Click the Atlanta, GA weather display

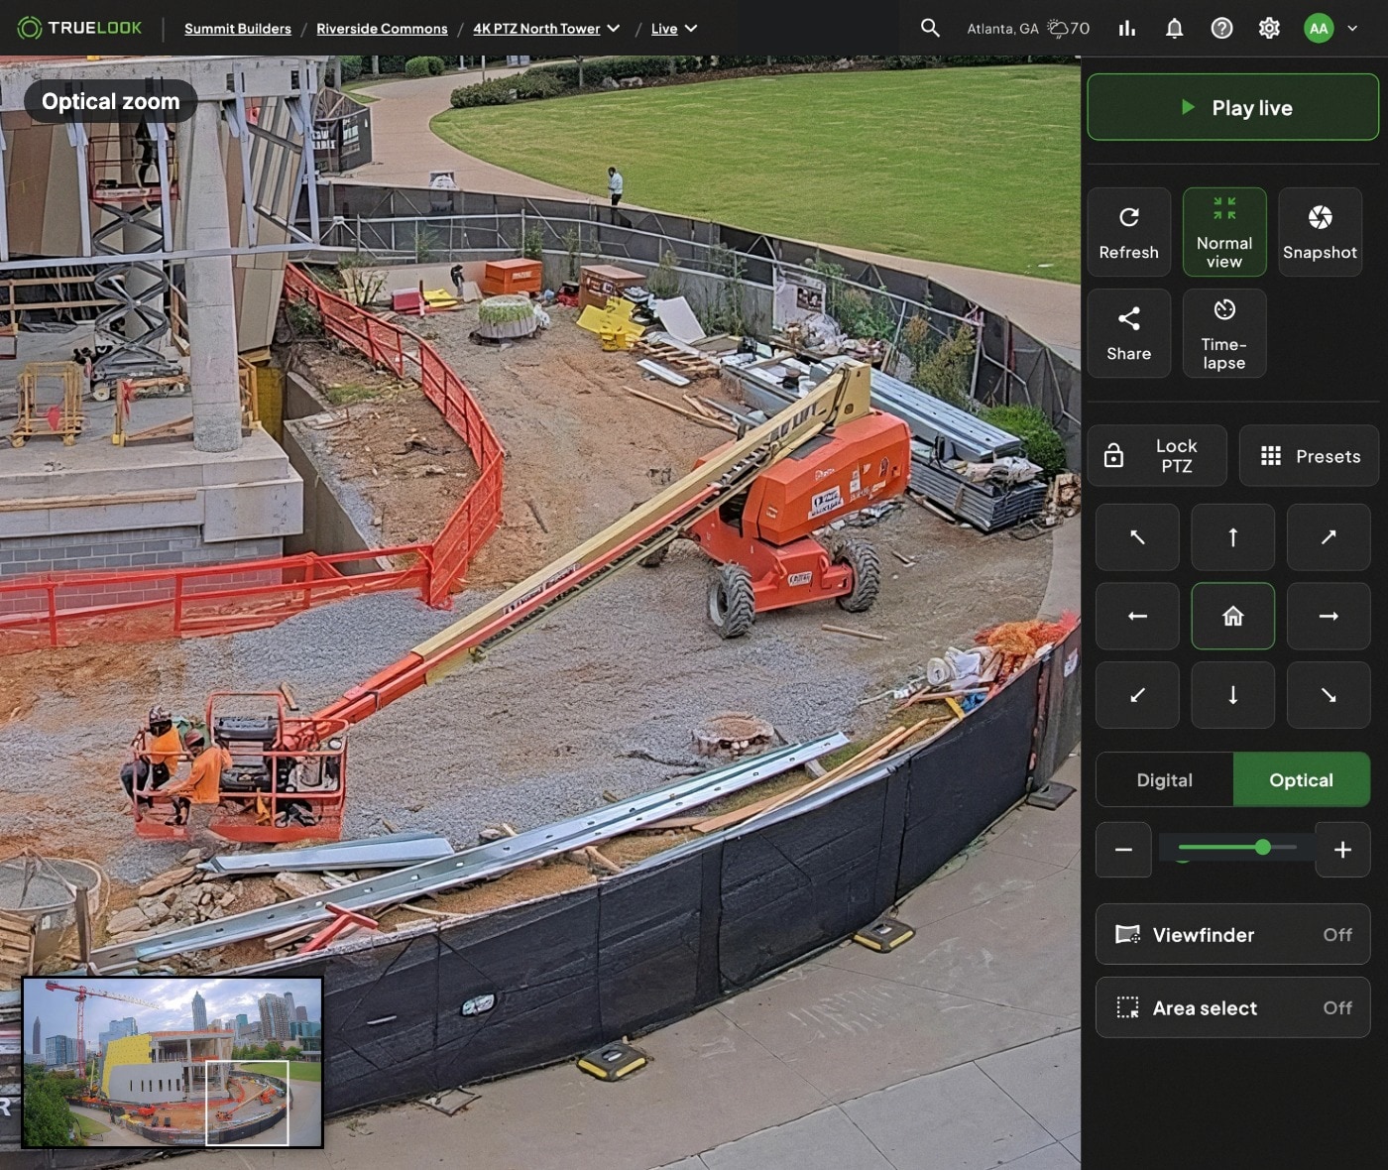click(1028, 29)
